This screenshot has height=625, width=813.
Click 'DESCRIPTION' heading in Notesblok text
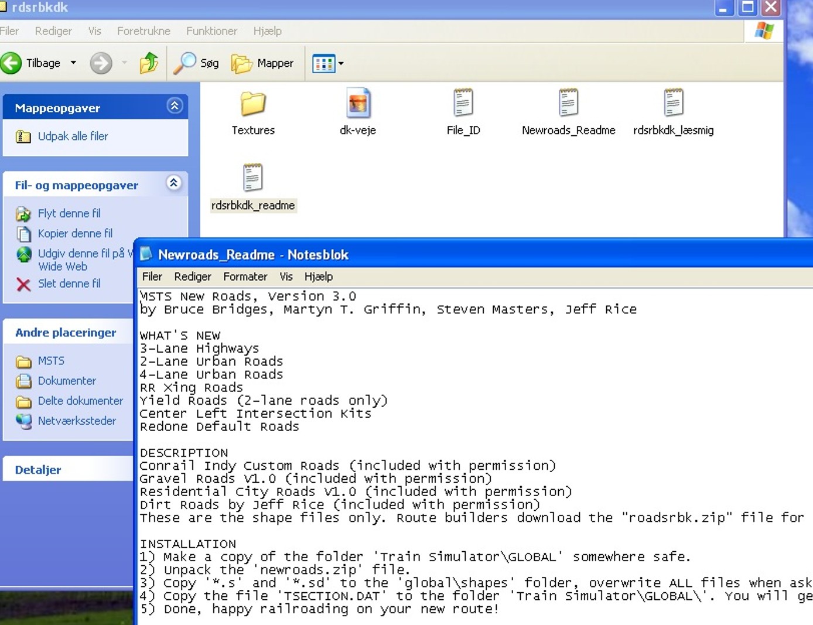(184, 453)
